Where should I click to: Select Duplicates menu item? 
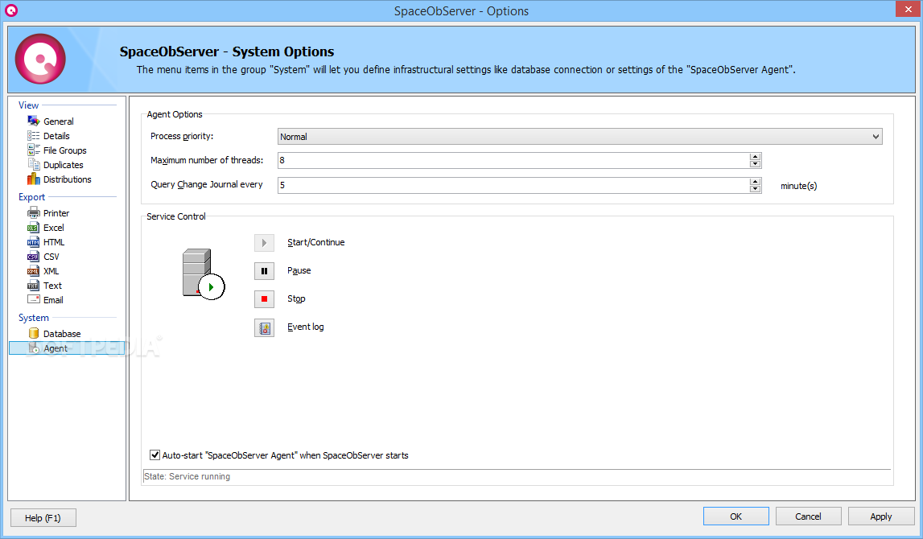[x=63, y=165]
